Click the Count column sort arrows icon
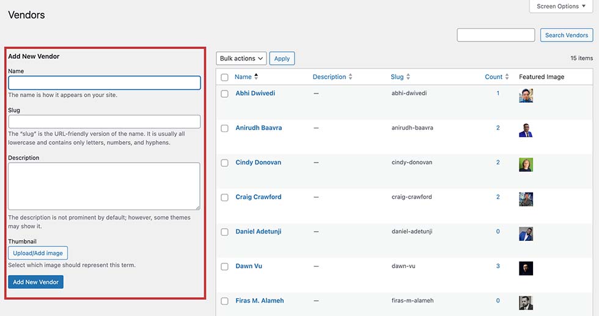The width and height of the screenshot is (599, 316). 507,77
